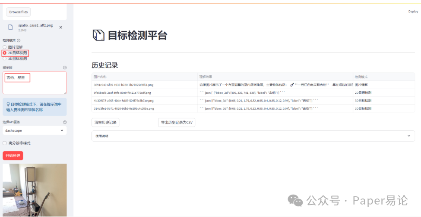This screenshot has height=217, width=421.
Task: Open help tooltip for 检测模式
Action: (19, 40)
